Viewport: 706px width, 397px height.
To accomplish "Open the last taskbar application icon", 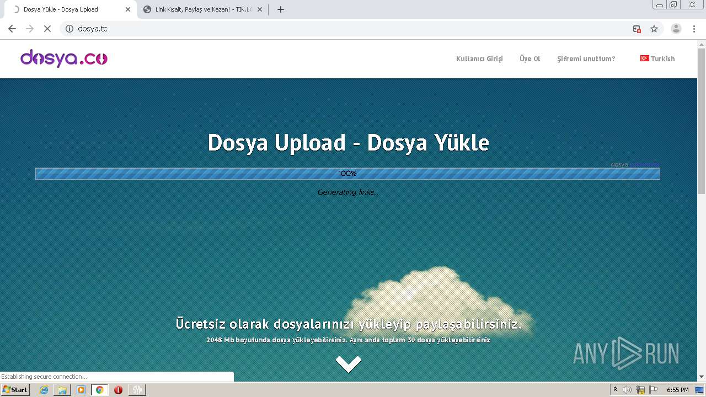I will pos(137,390).
